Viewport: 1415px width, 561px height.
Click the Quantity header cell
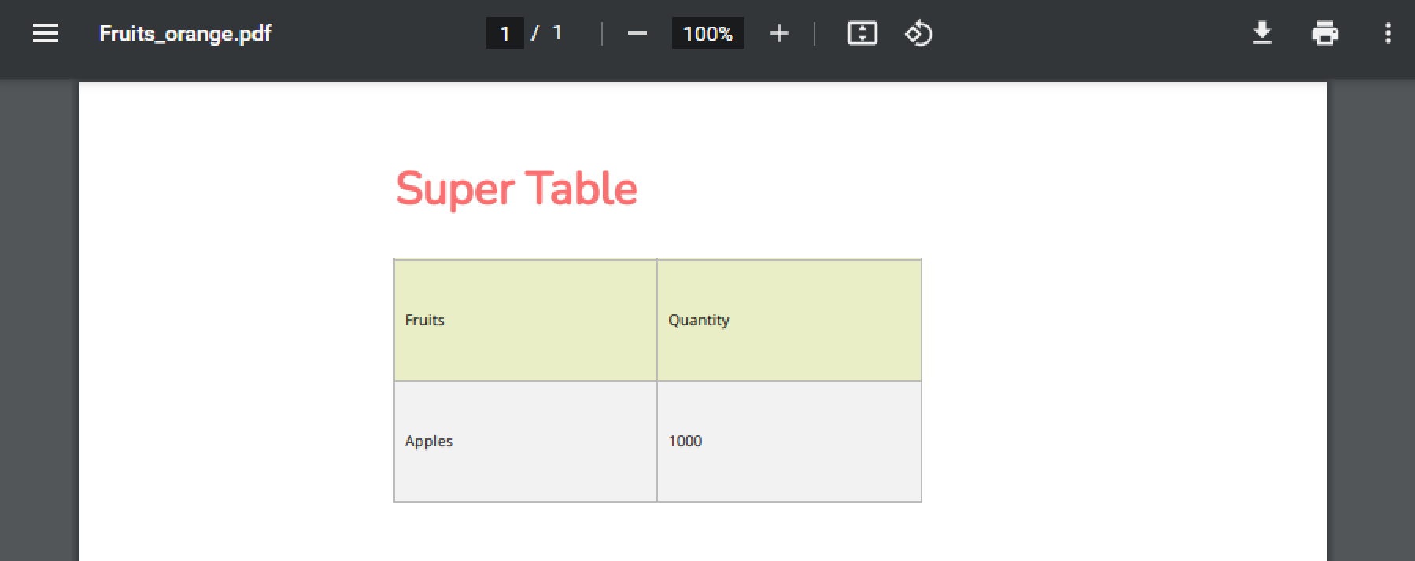point(789,321)
